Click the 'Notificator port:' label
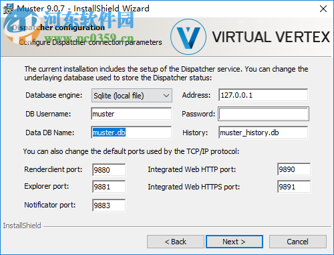This screenshot has width=334, height=255. [50, 205]
